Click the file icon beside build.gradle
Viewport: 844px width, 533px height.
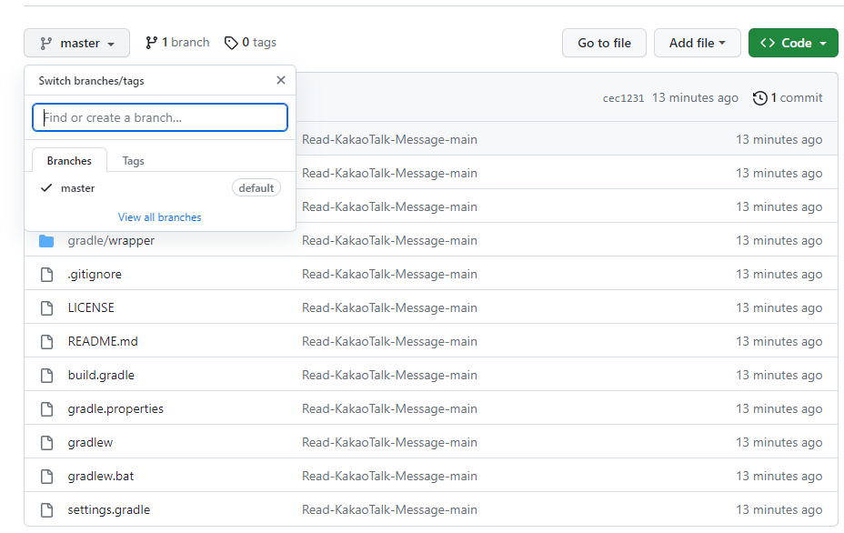[46, 376]
